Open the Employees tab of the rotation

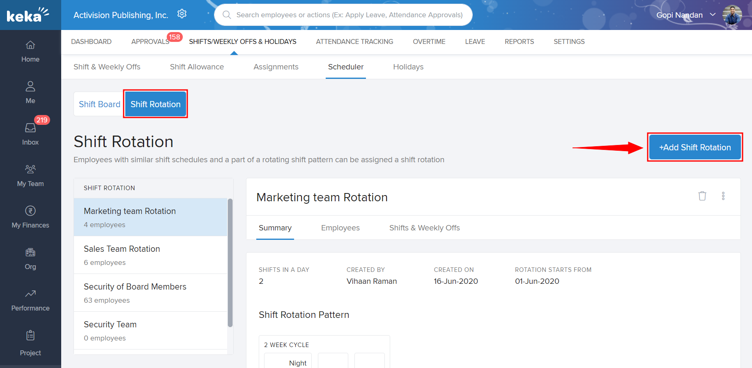pos(340,228)
